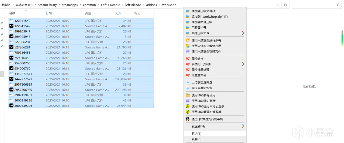
Task: Go to the common folder in the path
Action: click(x=89, y=5)
